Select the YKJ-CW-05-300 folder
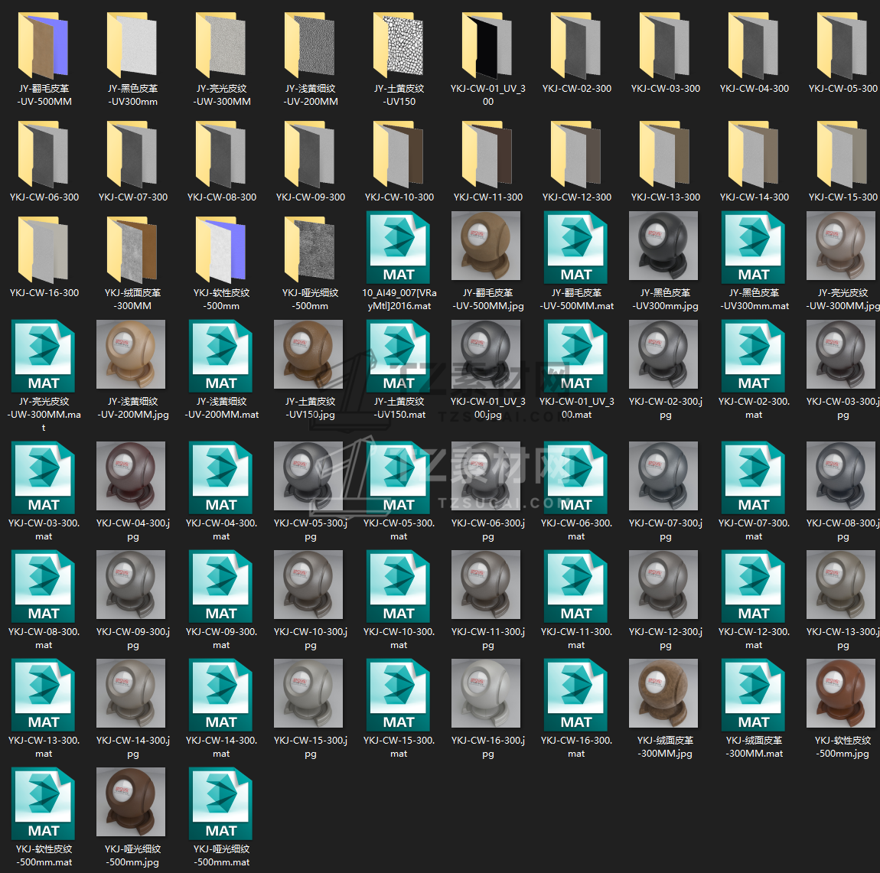This screenshot has height=873, width=880. point(842,46)
